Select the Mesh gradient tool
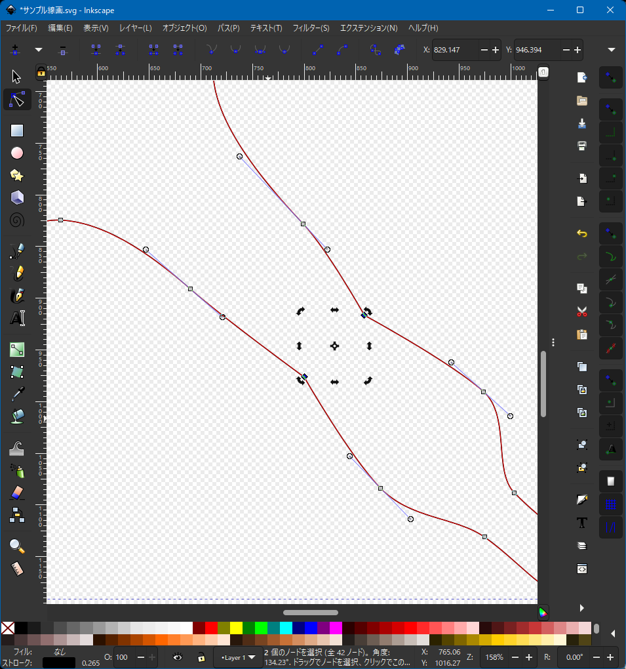Viewport: 626px width, 669px height. [x=17, y=372]
